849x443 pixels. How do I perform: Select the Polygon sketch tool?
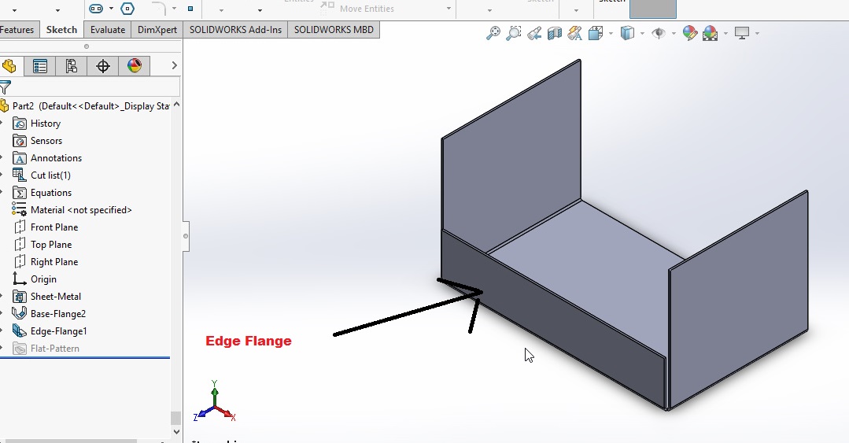coord(127,8)
